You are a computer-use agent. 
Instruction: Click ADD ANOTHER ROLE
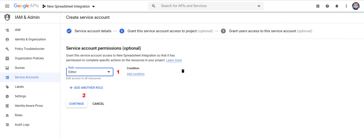[x=86, y=88]
